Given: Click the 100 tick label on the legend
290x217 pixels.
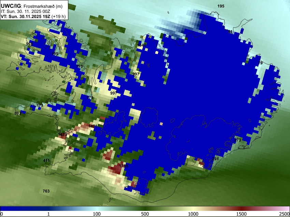Looking at the screenshot, I should pyautogui.click(x=97, y=214).
